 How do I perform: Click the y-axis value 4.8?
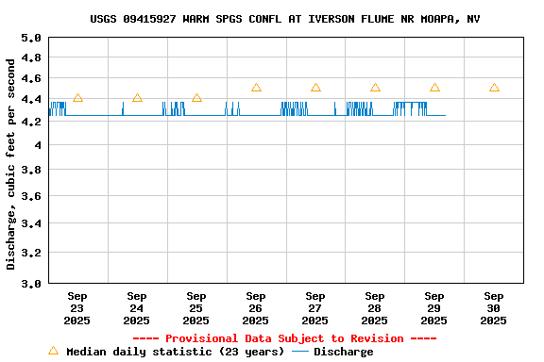pos(31,58)
